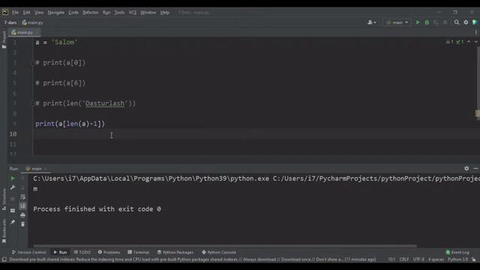Rerun main in the Run panel
Viewport: 480px width, 270px height.
click(x=13, y=178)
